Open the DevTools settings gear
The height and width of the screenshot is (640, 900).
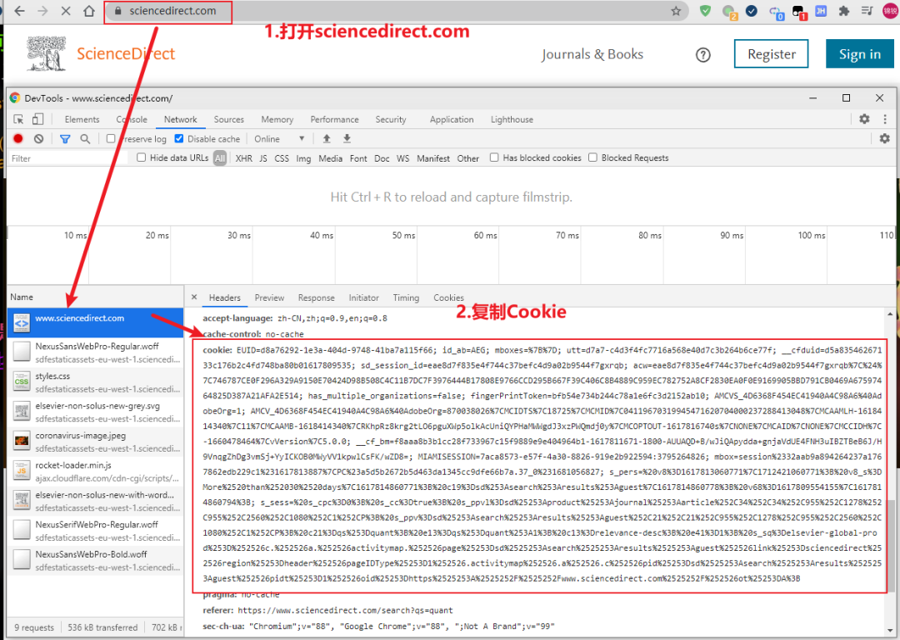864,119
